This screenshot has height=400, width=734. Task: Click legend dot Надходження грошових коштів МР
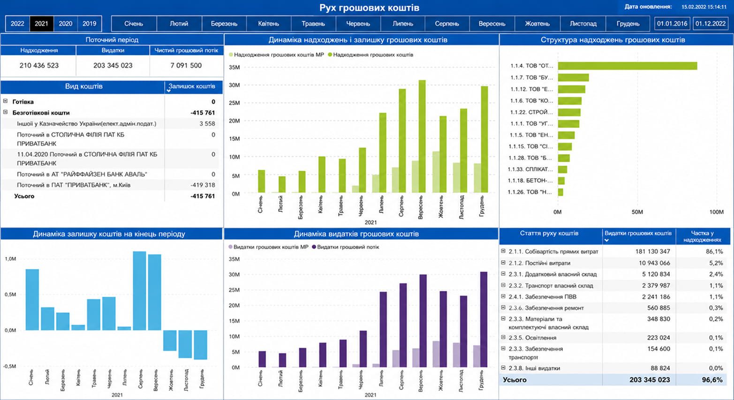tap(231, 55)
